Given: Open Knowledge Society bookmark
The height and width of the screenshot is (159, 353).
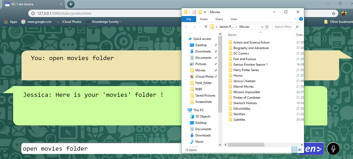Looking at the screenshot, I should (104, 22).
